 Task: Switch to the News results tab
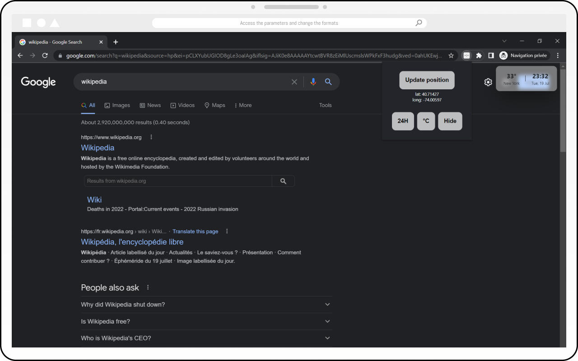(x=150, y=105)
